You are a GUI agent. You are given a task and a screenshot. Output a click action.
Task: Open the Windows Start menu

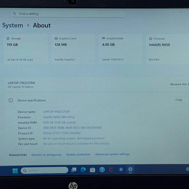[x=15, y=171]
